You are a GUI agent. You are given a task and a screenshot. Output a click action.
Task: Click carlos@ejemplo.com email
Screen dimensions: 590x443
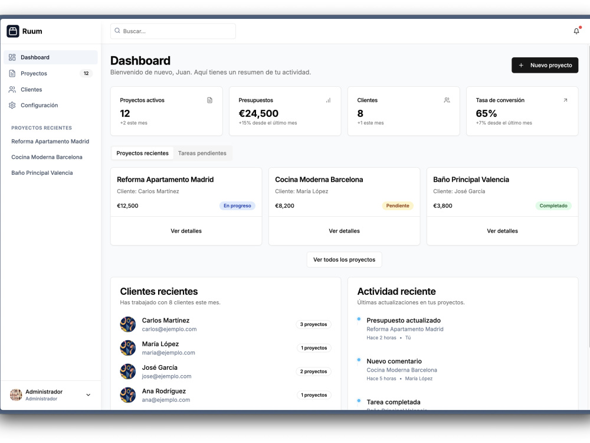169,329
